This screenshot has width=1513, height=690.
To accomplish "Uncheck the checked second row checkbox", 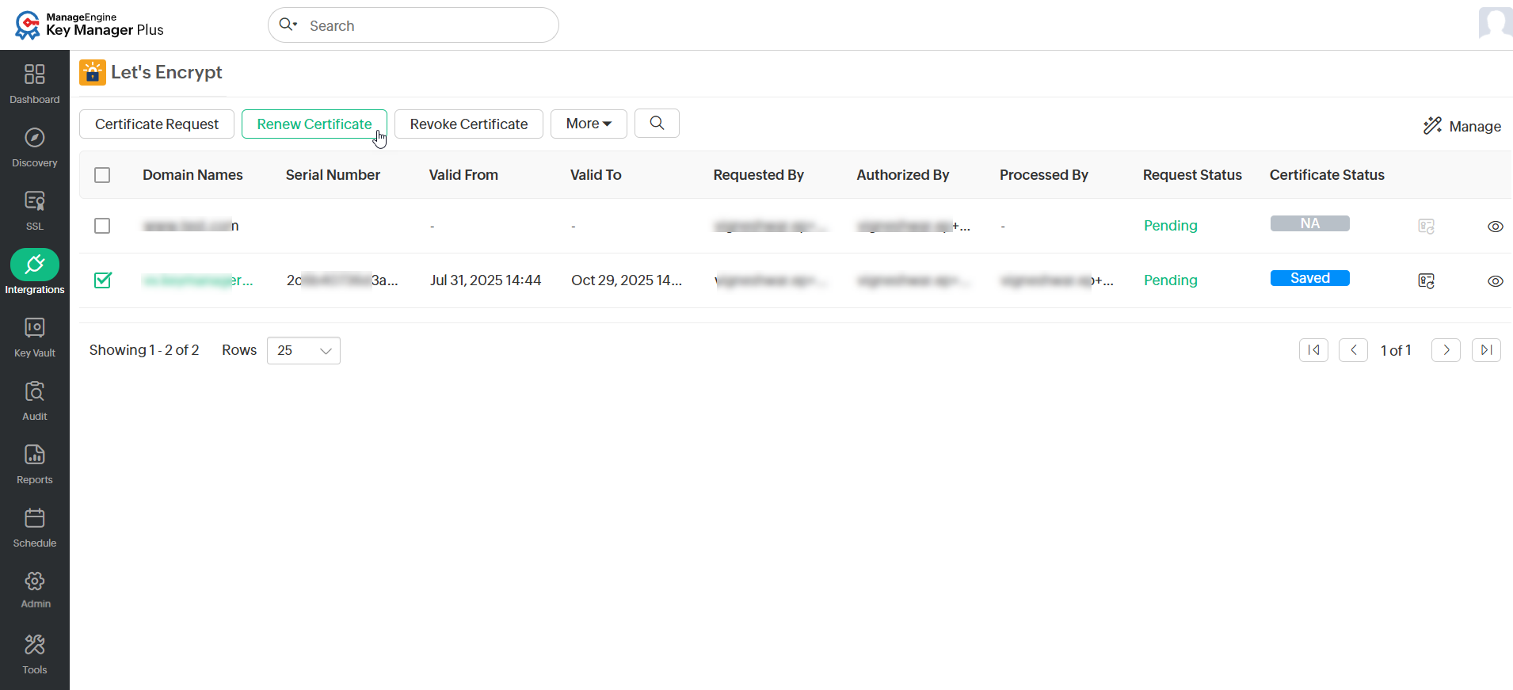I will tap(102, 280).
